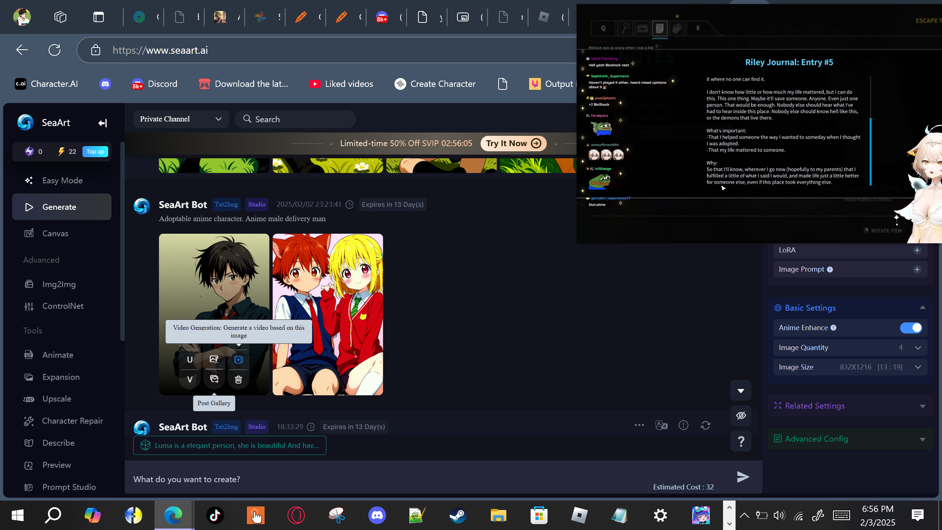The width and height of the screenshot is (942, 530).
Task: Show hidden system tray icons
Action: click(x=744, y=515)
